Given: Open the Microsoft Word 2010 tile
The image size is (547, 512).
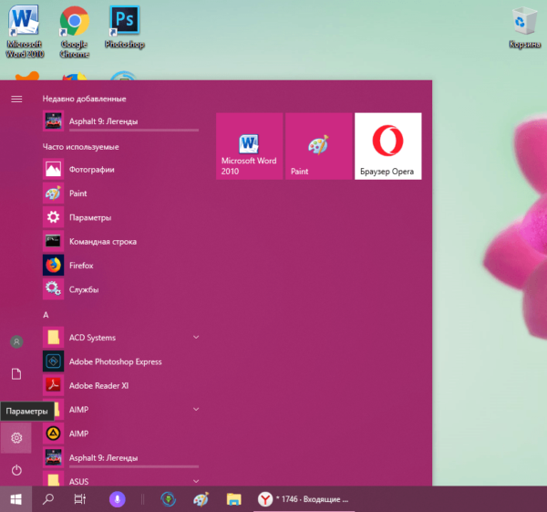Looking at the screenshot, I should tap(249, 146).
